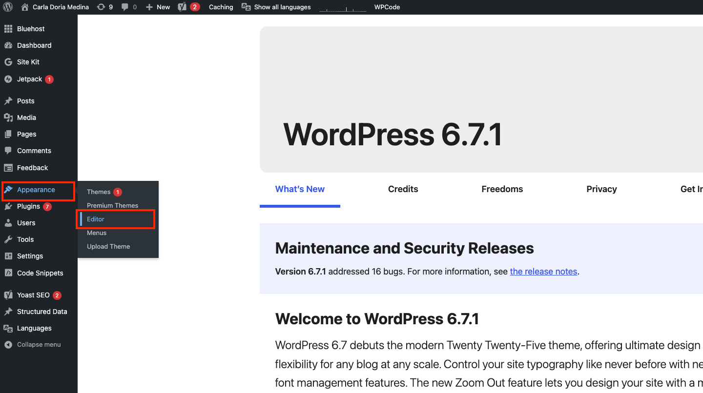Open the Code Snippets menu label

click(40, 273)
